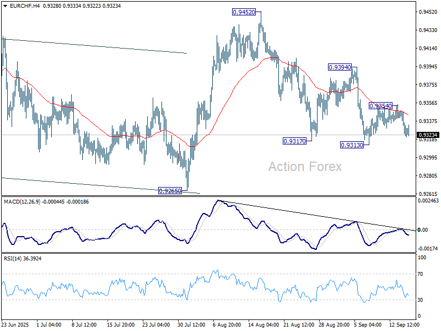Select the 23 Jun 2025 date label
The width and height of the screenshot is (441, 331).
coord(15,325)
